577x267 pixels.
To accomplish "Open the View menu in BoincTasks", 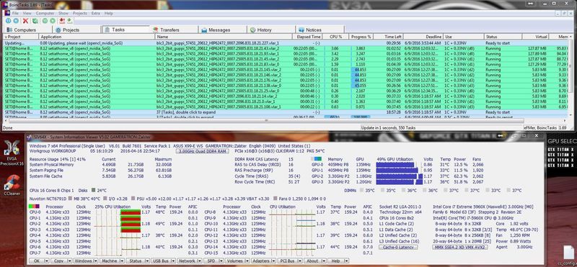I will [x=27, y=13].
